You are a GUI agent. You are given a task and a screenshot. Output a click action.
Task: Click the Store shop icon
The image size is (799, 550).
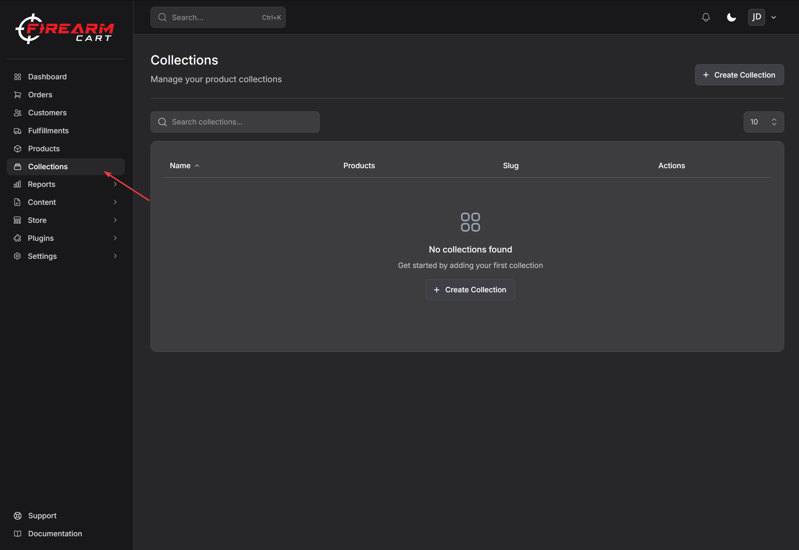tap(17, 220)
